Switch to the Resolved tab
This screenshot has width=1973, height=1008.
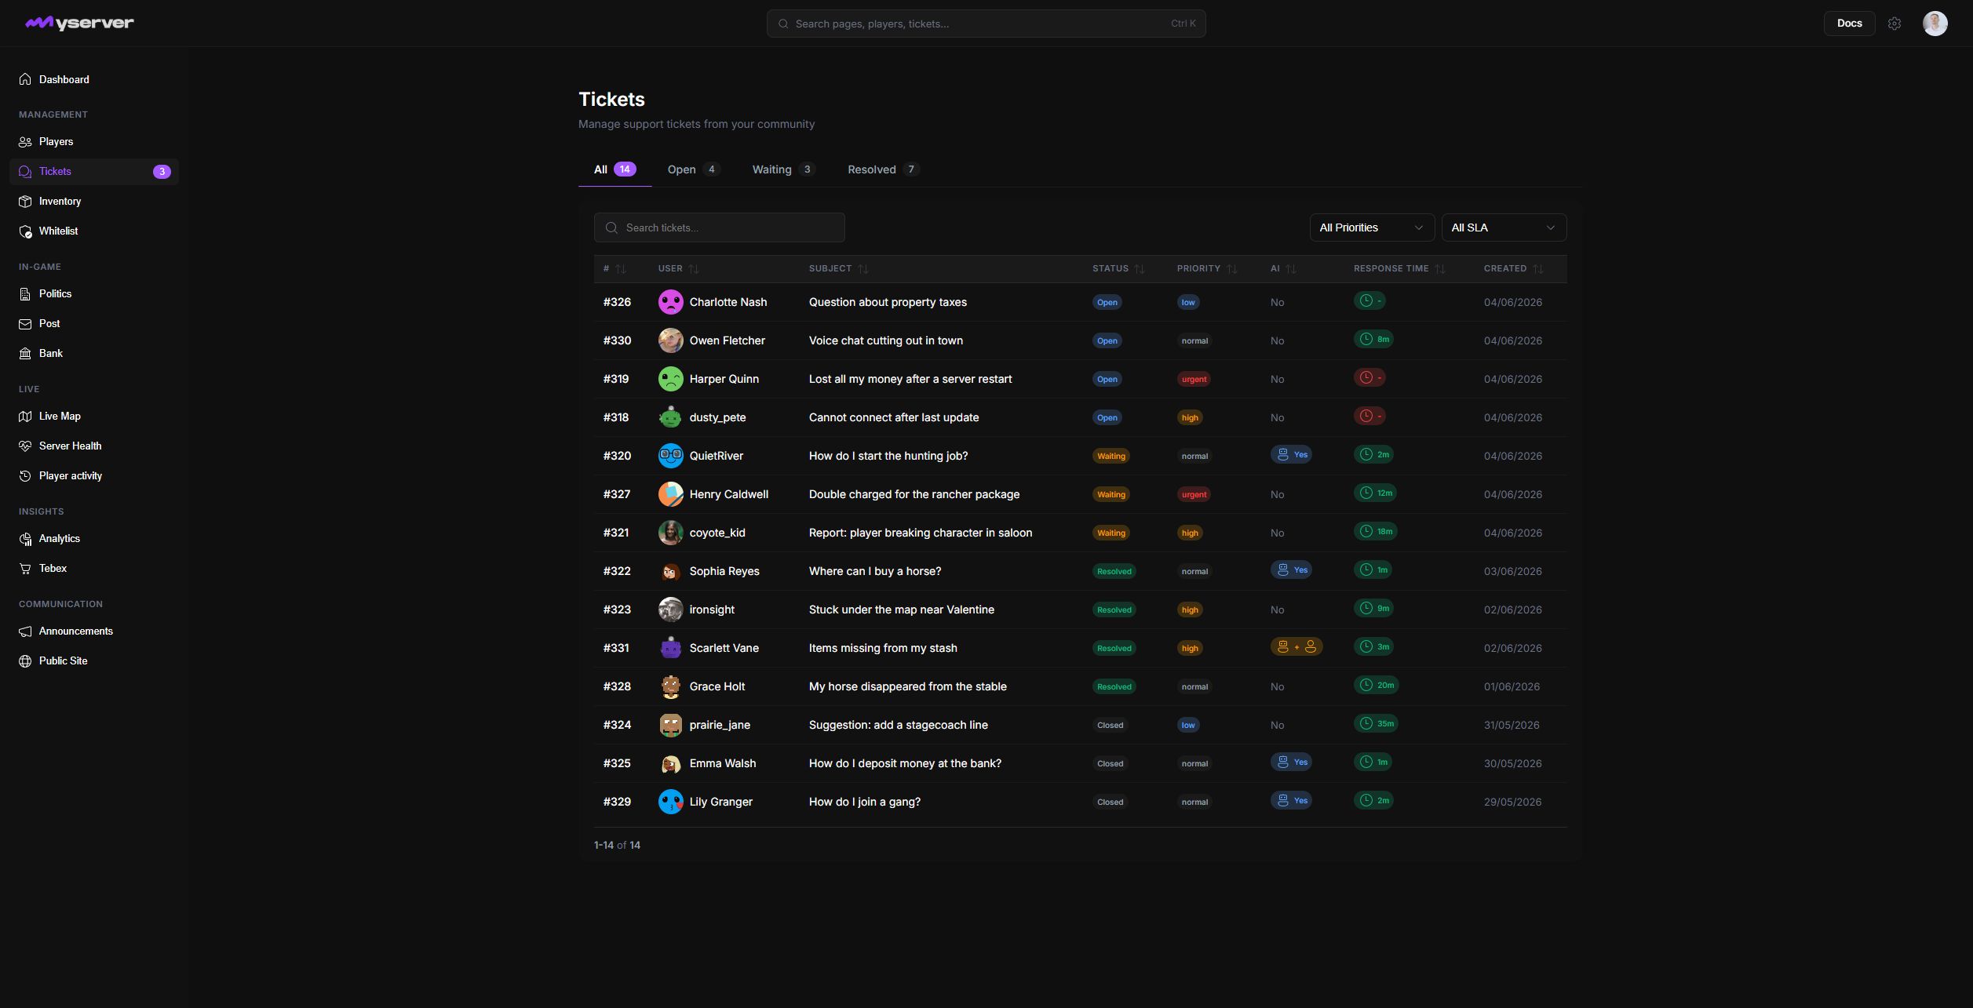[883, 169]
